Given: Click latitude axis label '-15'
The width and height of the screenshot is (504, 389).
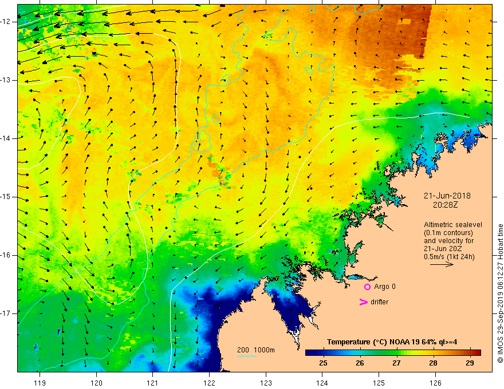Looking at the screenshot, I should pyautogui.click(x=6, y=197).
